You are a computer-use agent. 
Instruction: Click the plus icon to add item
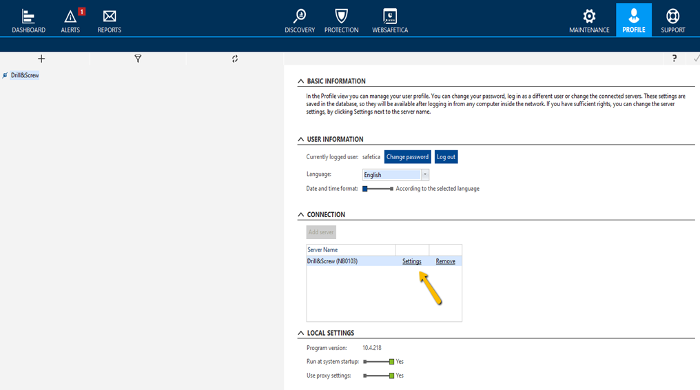(x=41, y=59)
